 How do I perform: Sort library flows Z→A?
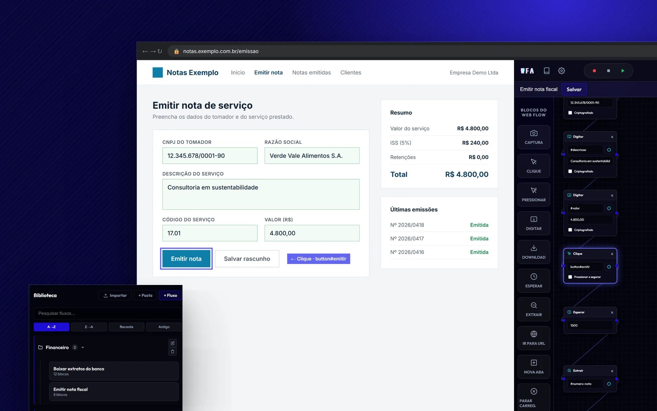(89, 327)
